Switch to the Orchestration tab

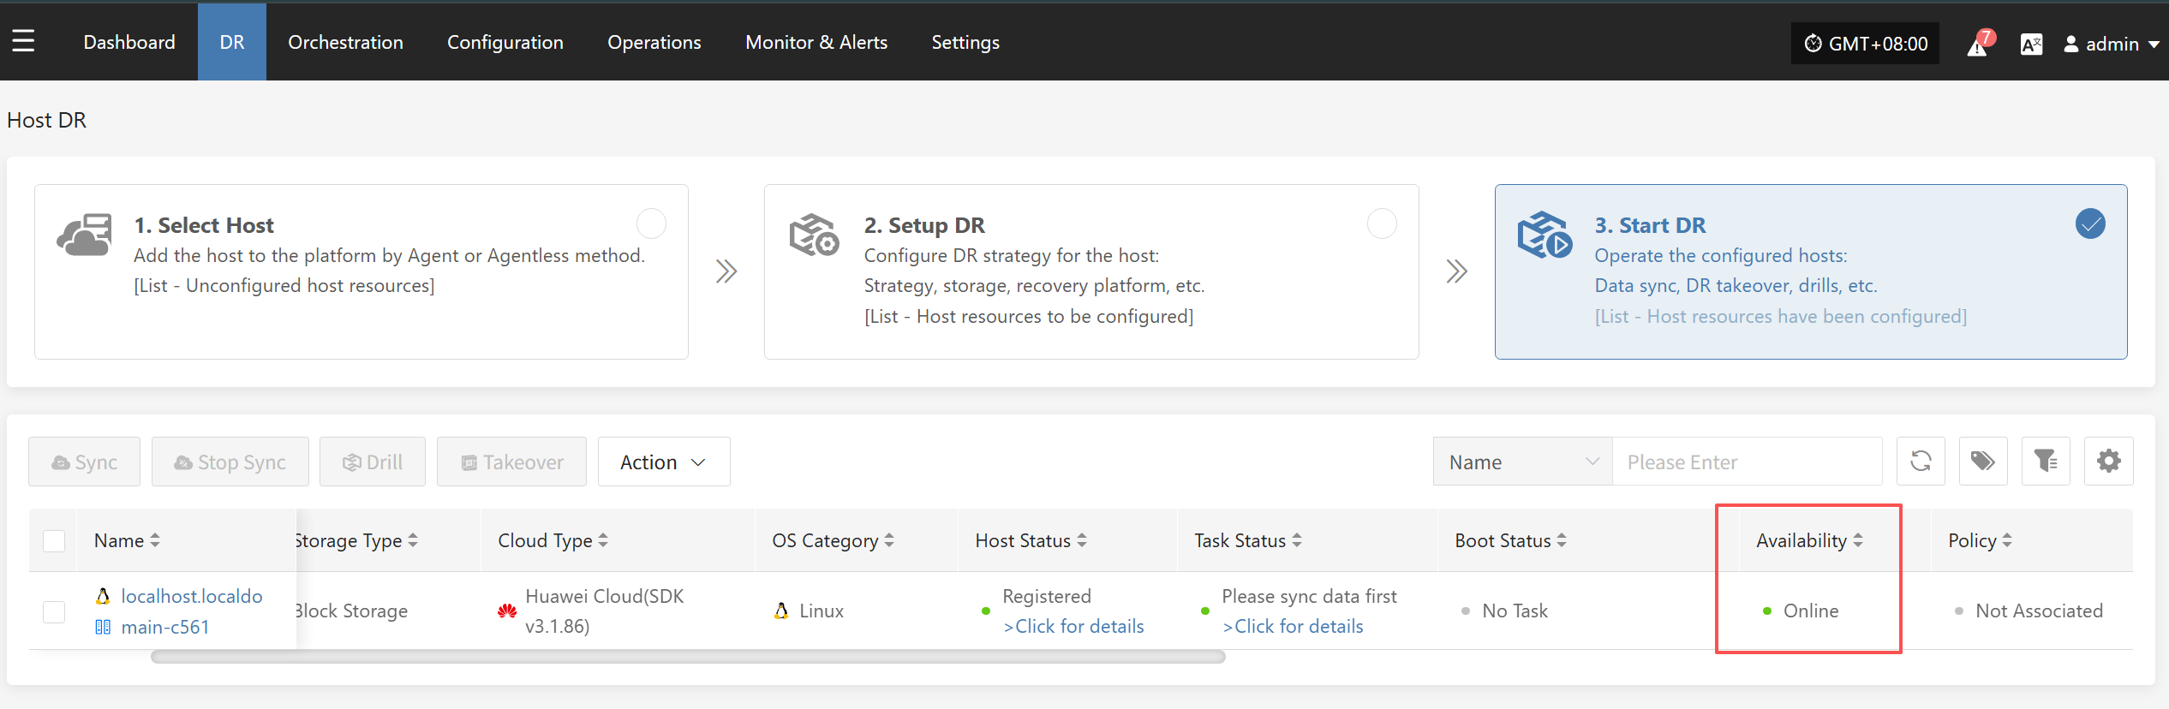point(345,42)
